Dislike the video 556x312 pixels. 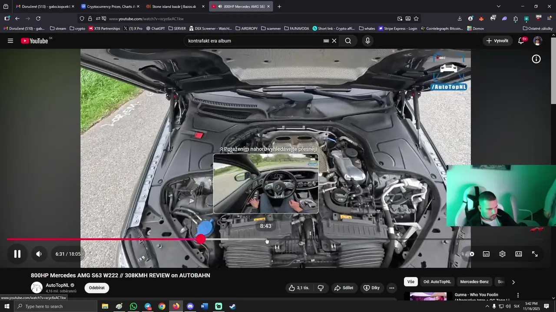tap(321, 288)
